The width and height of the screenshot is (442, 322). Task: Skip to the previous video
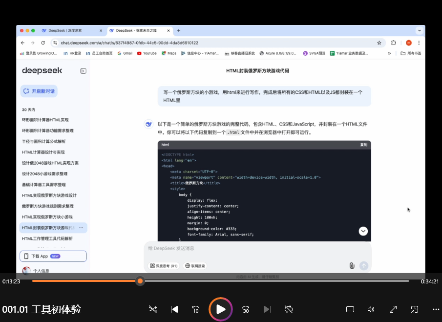[x=174, y=309]
